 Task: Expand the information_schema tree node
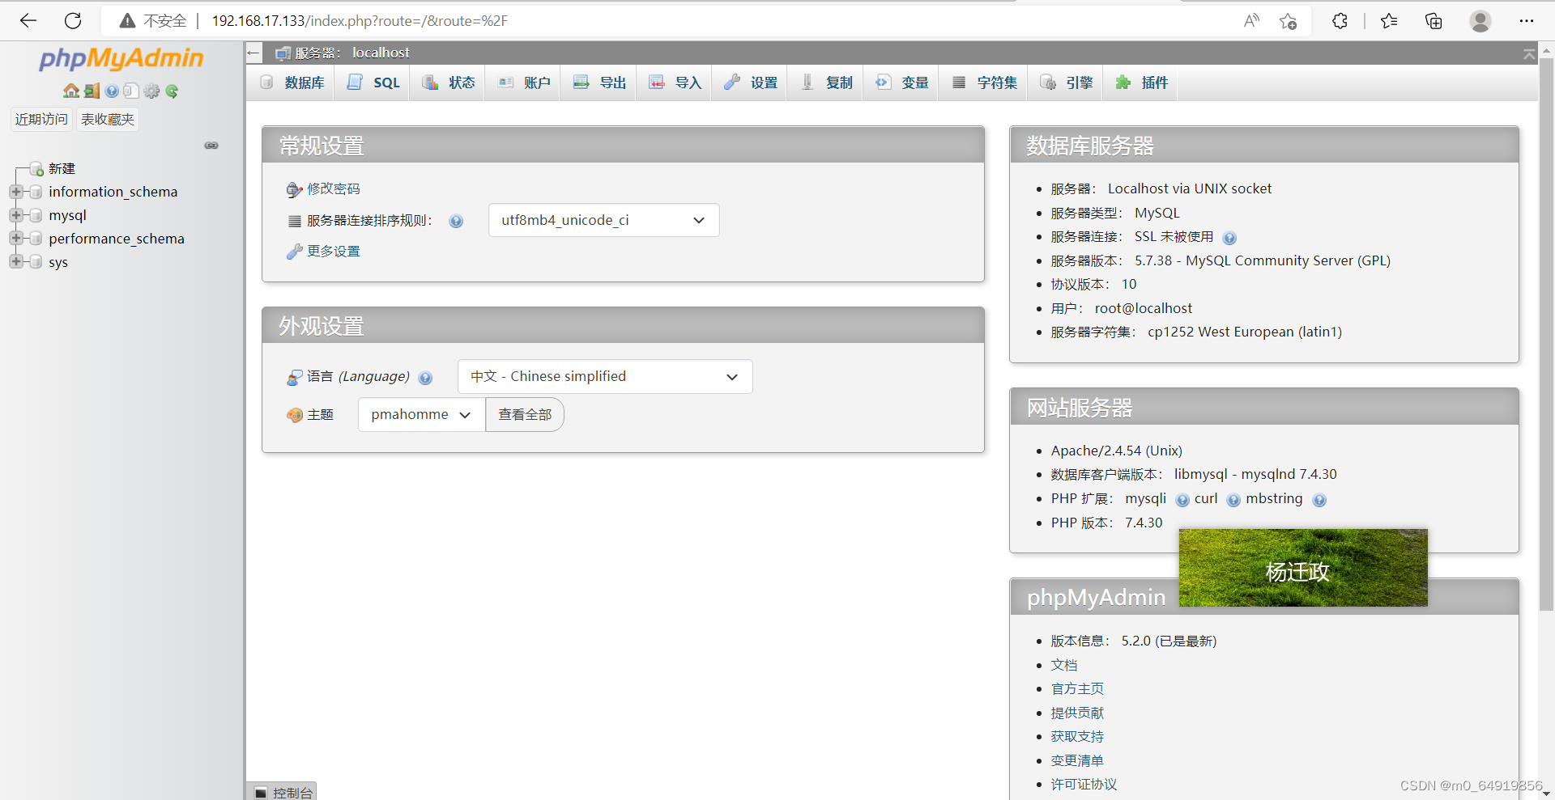(x=15, y=192)
